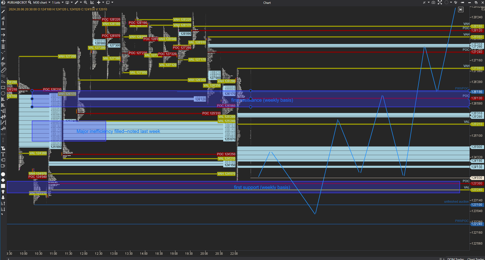Open the dropdown arrow beside the pencil tool
485x260 pixels.
click(81, 2)
